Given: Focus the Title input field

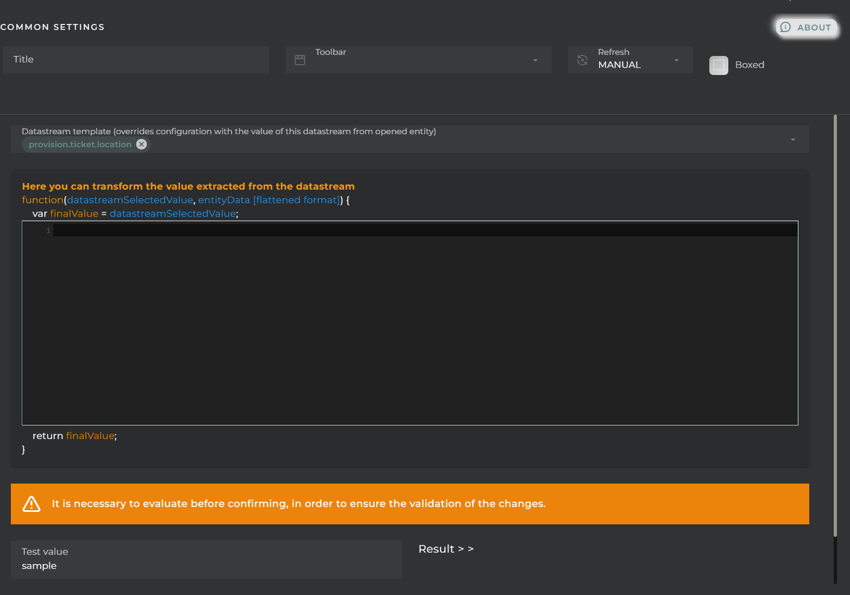Looking at the screenshot, I should [136, 60].
